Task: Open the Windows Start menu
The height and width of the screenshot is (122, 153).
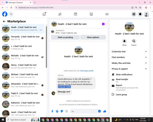Action: (3, 120)
